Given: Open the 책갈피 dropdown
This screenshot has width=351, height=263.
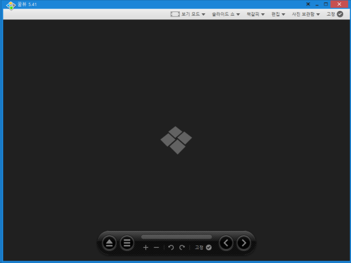Looking at the screenshot, I should point(255,14).
